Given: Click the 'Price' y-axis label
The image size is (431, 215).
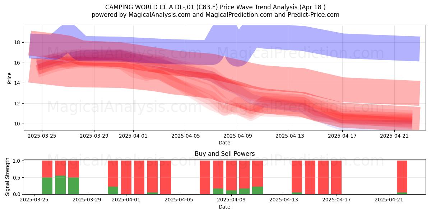Looking at the screenshot, I should tap(9, 78).
